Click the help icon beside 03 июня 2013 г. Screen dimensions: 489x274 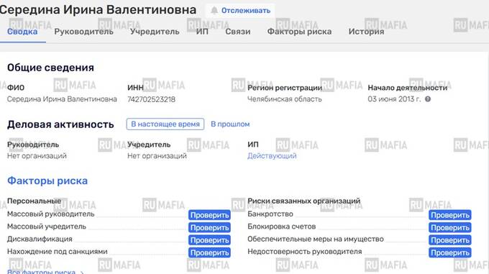428,99
